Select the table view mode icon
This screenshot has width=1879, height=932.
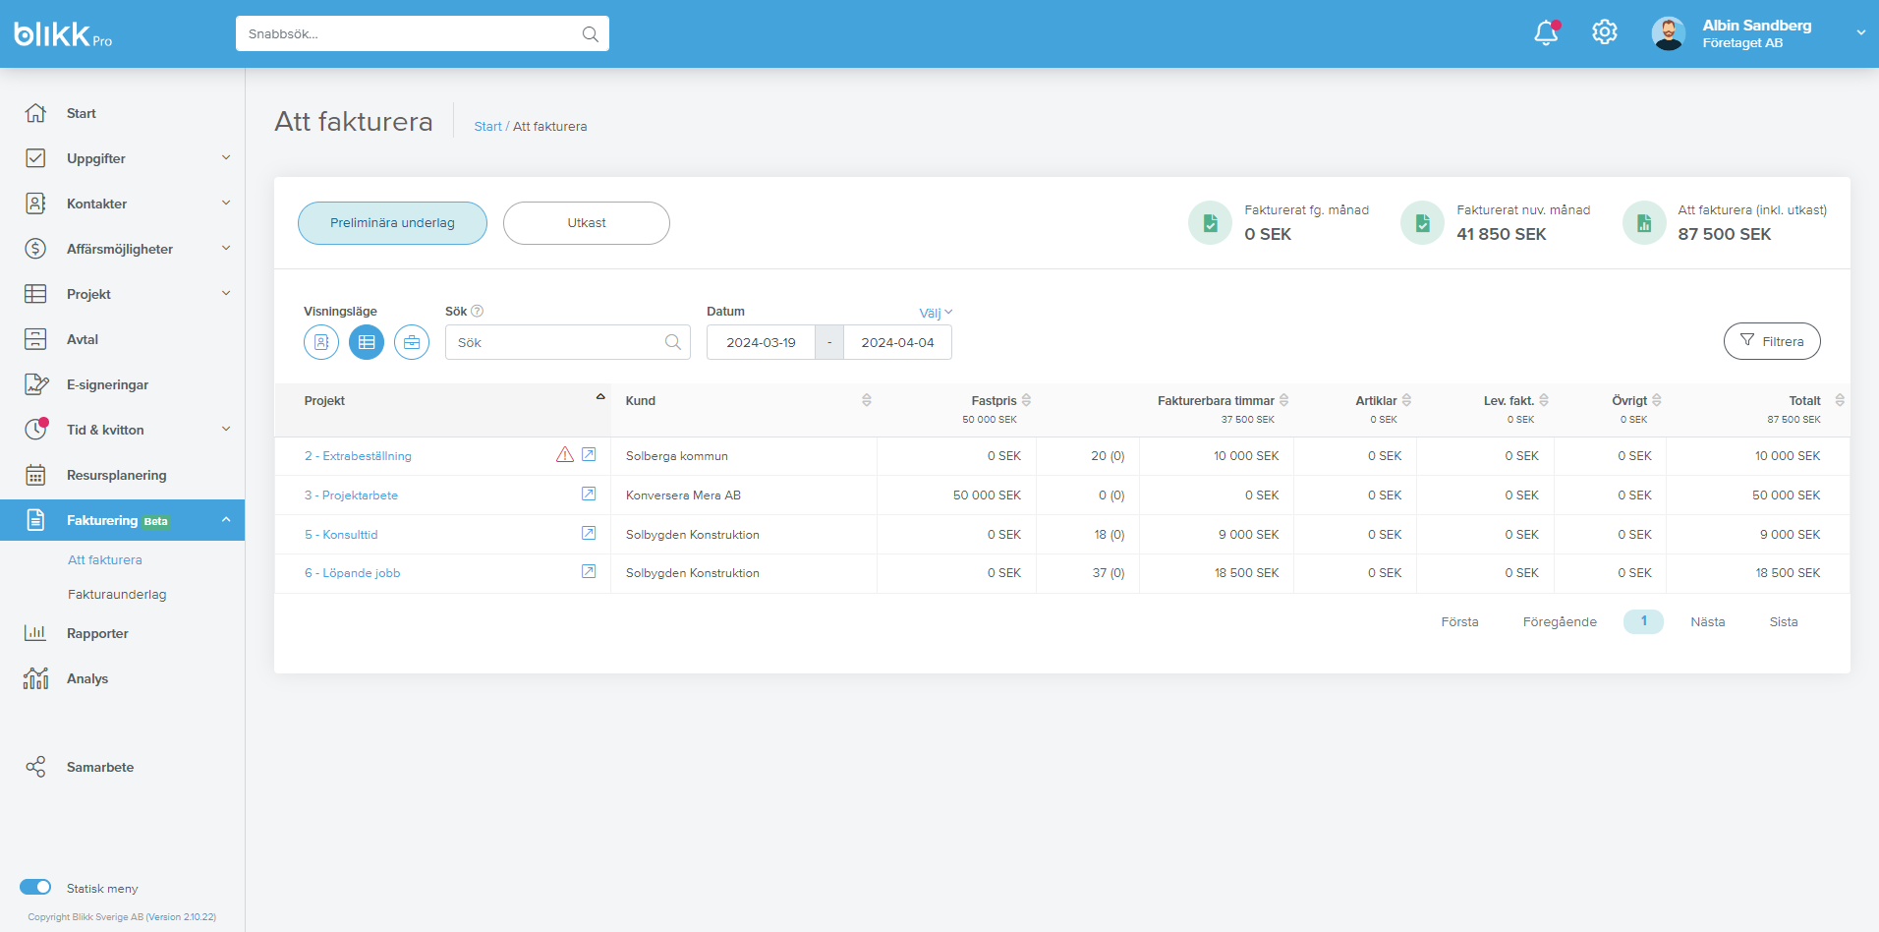[x=367, y=342]
